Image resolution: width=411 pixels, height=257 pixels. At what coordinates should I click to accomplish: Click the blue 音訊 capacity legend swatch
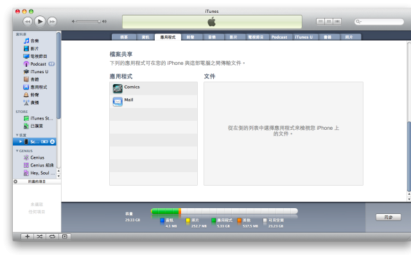click(162, 220)
